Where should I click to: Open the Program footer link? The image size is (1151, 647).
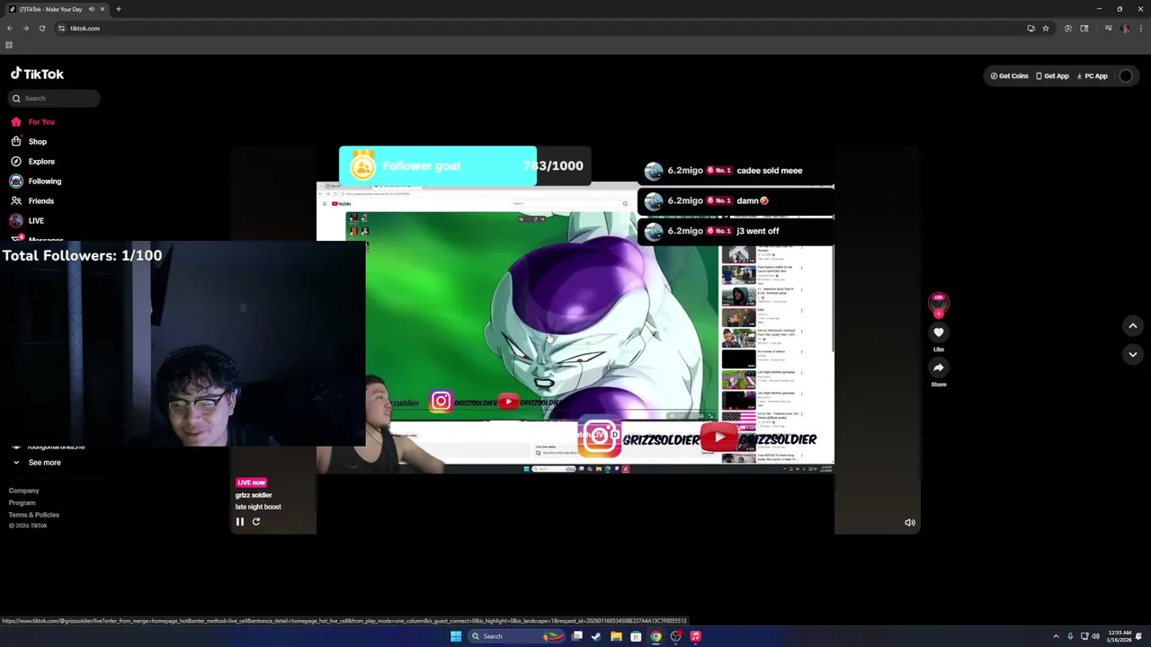[22, 502]
